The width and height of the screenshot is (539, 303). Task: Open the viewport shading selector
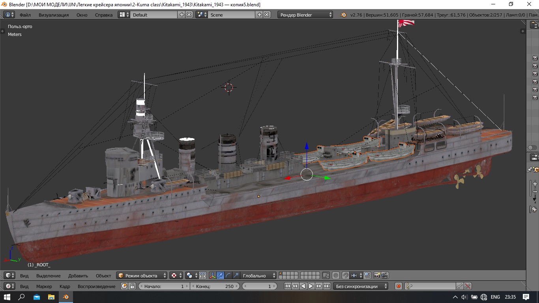point(176,275)
